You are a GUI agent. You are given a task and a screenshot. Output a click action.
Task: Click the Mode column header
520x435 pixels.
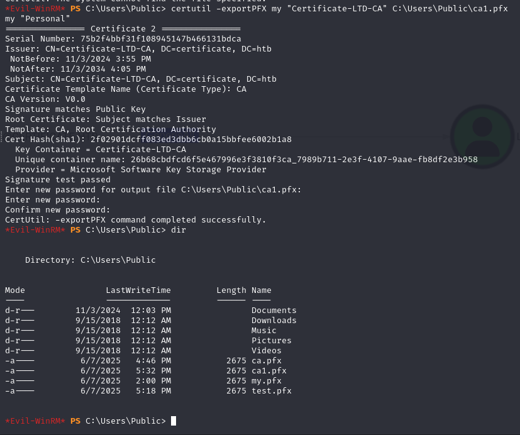15,290
